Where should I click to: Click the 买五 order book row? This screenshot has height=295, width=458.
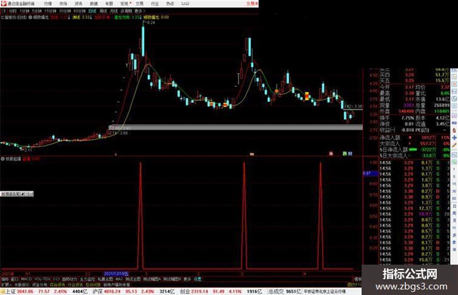[415, 80]
